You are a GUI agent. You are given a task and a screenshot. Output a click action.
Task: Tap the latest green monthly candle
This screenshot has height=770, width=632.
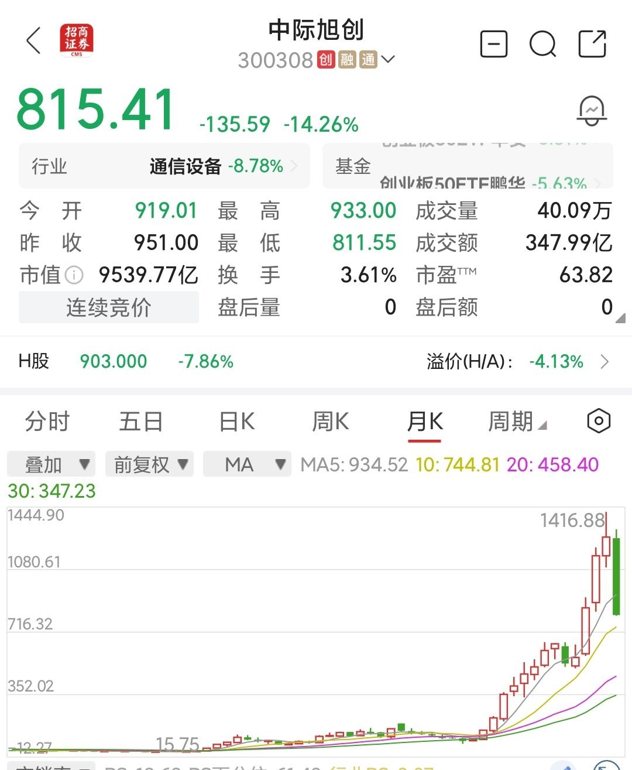tap(616, 576)
